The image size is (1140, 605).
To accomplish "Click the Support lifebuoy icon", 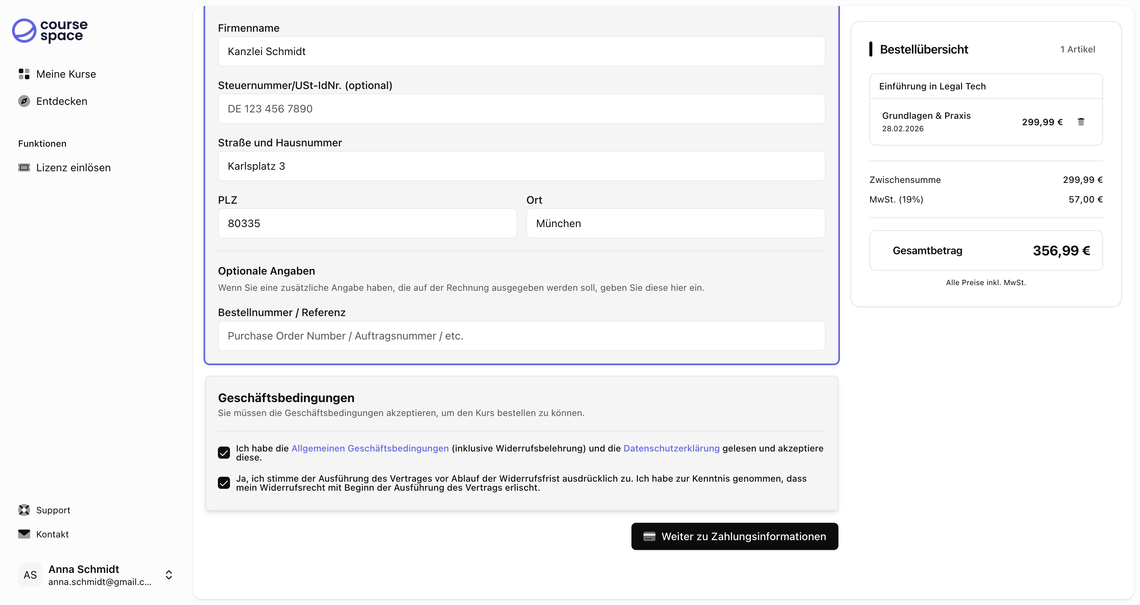I will pos(24,510).
